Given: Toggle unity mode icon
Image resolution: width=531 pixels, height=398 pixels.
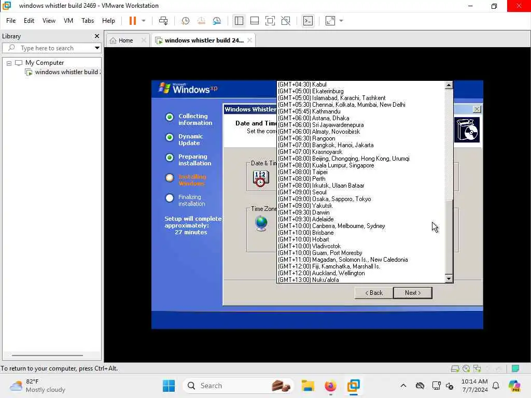Looking at the screenshot, I should coord(286,21).
